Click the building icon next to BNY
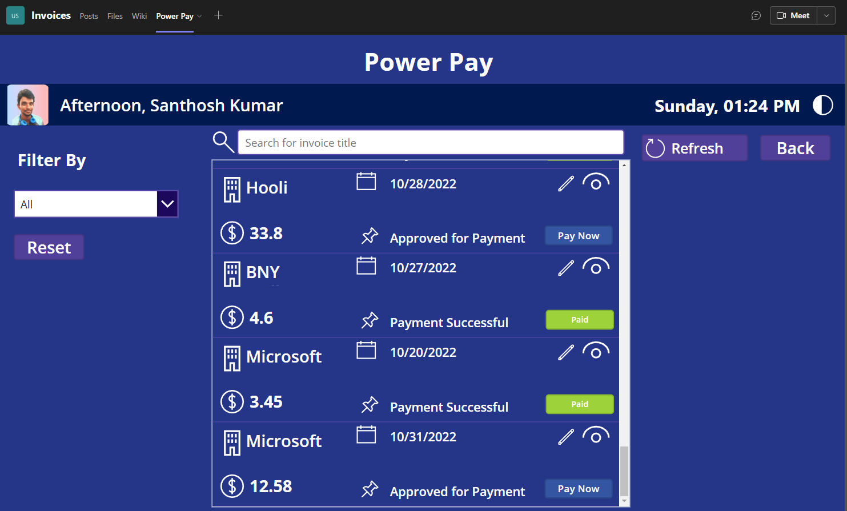Screen dimensions: 847x511 (x=232, y=275)
